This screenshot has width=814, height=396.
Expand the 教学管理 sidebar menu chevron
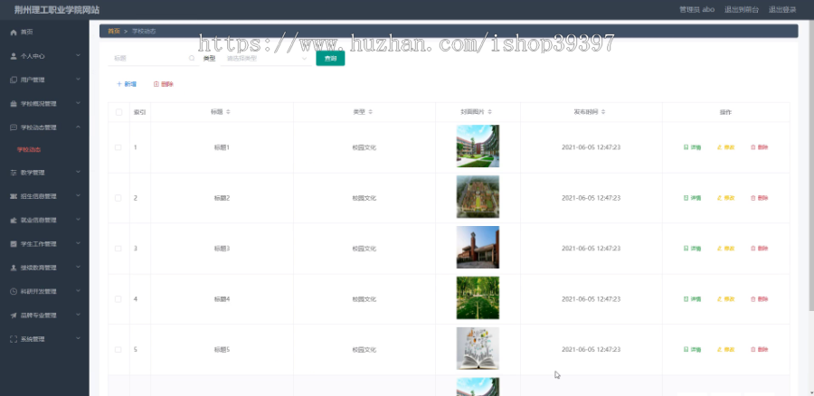pos(78,172)
